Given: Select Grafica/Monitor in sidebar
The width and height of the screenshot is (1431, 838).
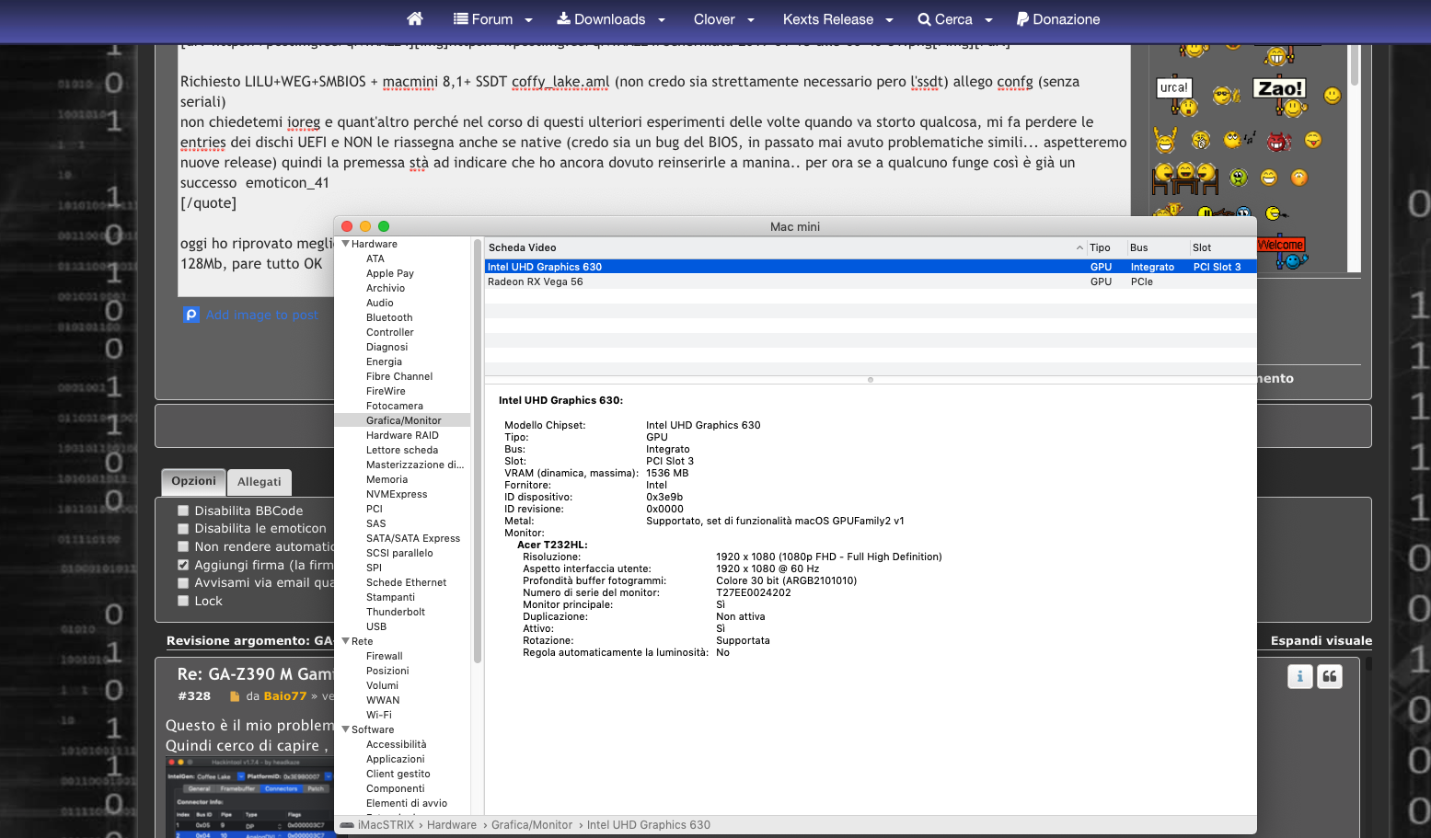Looking at the screenshot, I should point(403,420).
